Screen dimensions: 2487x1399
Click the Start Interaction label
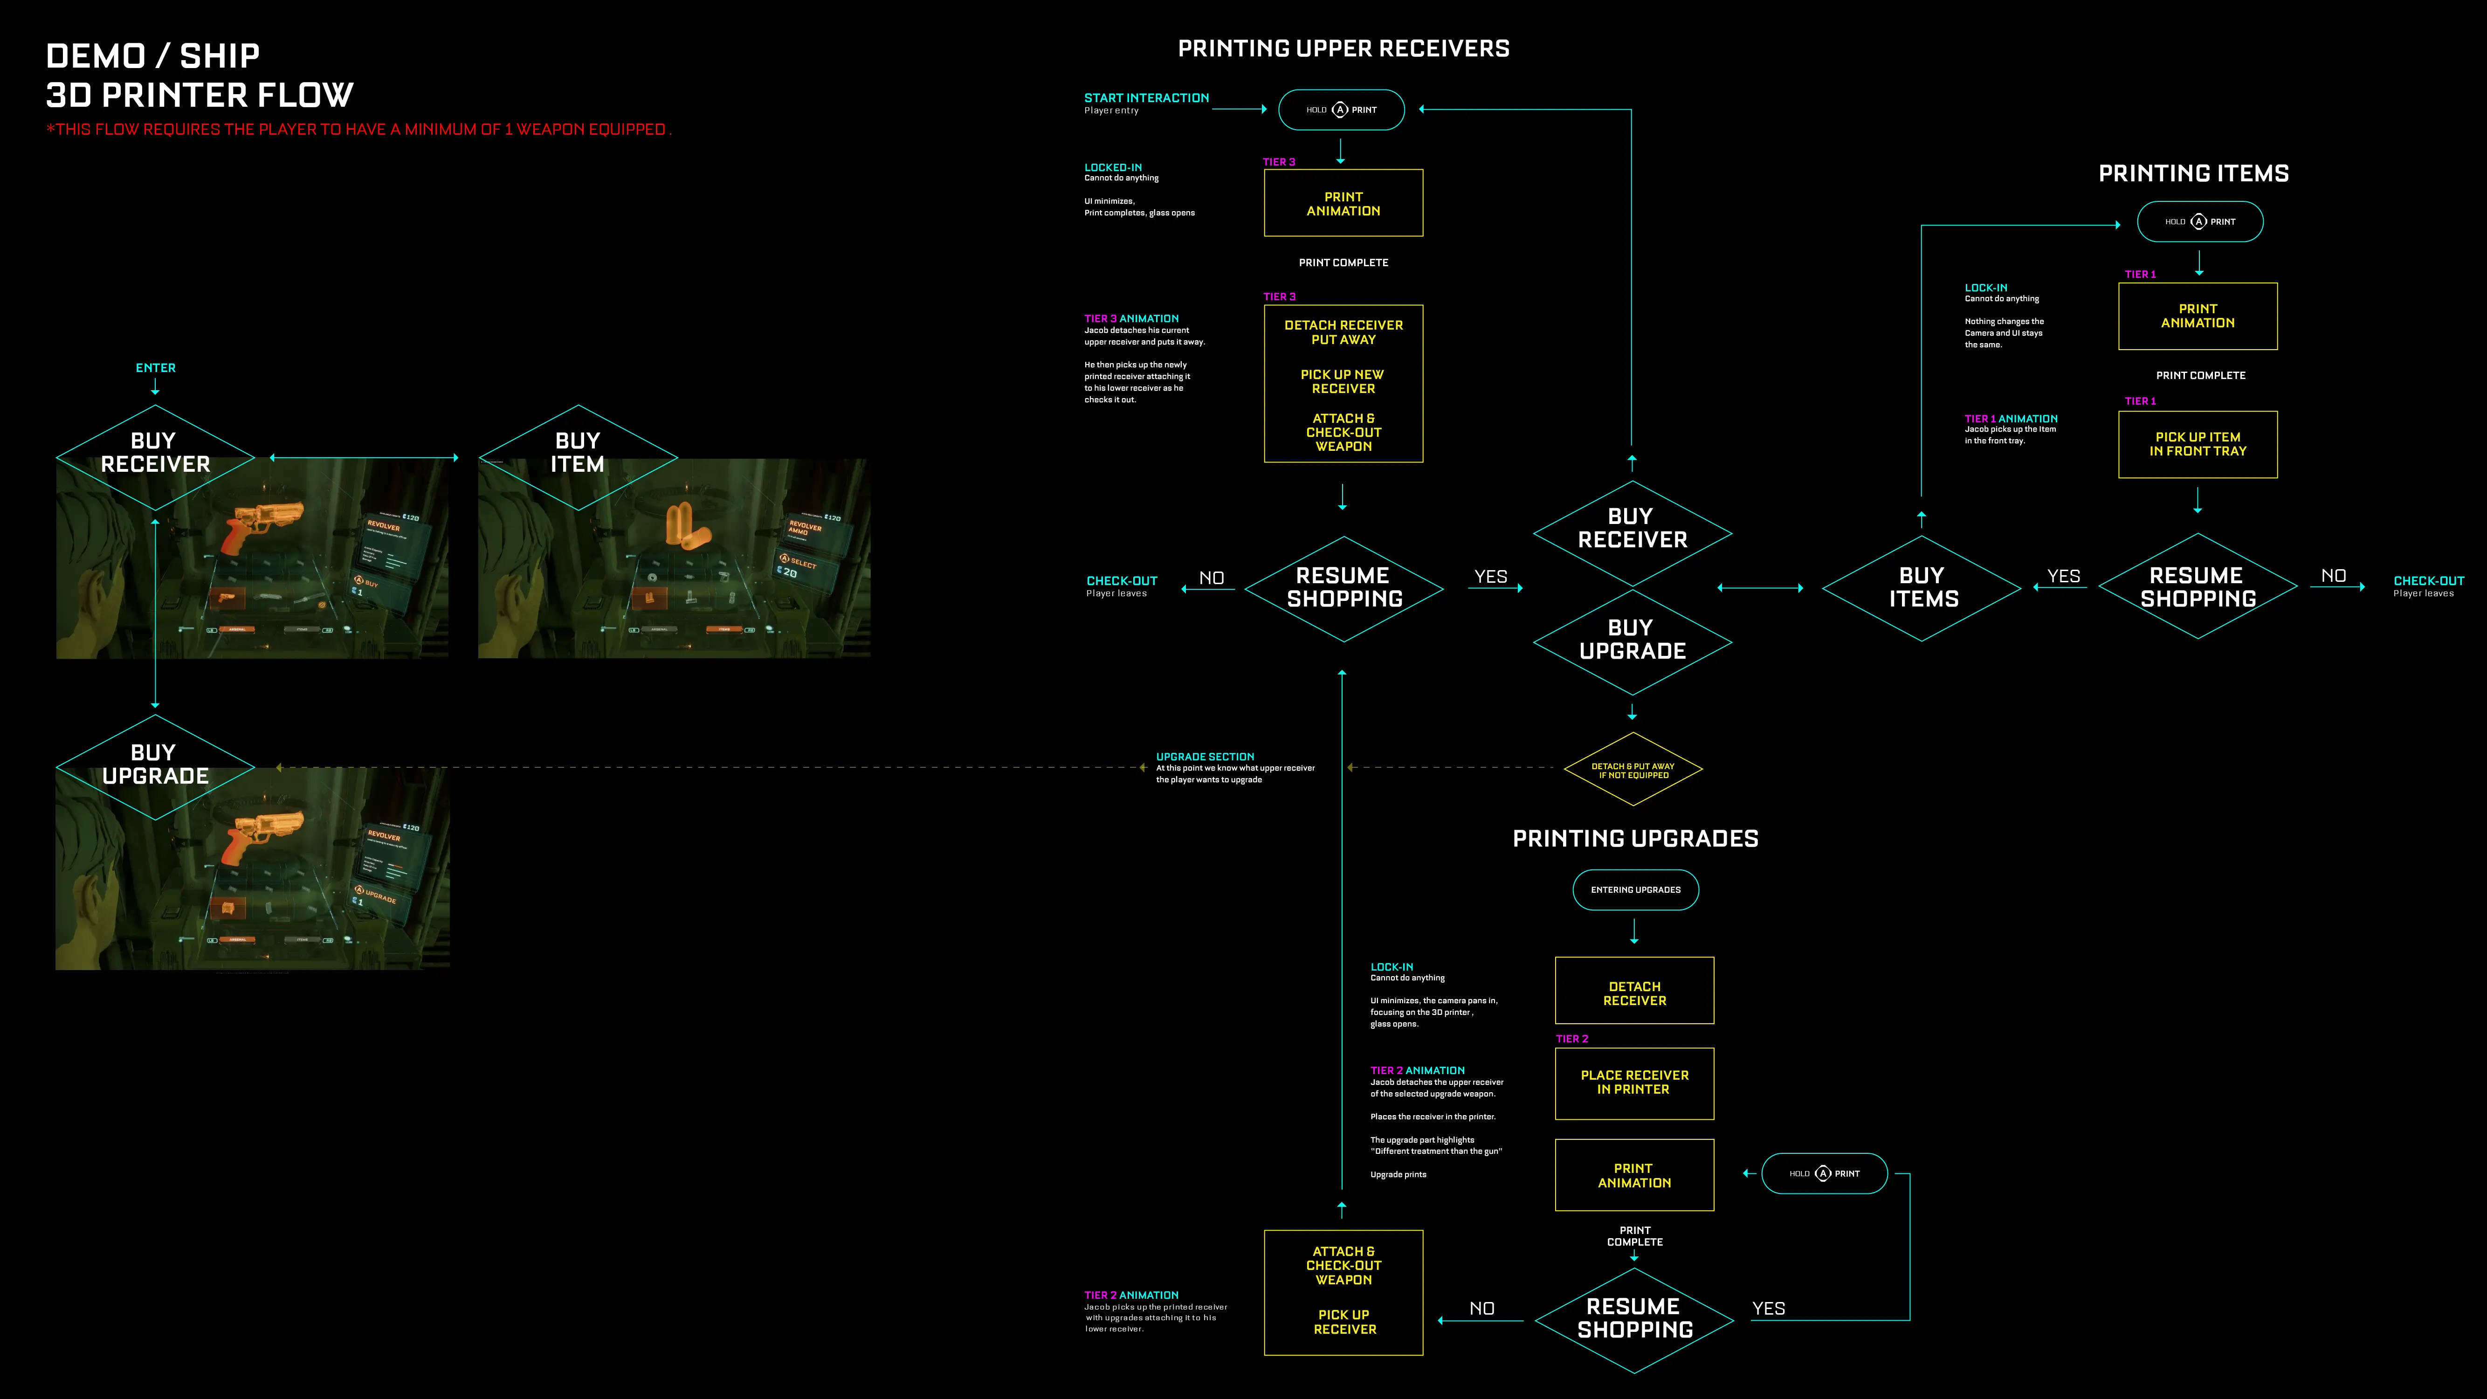[1146, 98]
